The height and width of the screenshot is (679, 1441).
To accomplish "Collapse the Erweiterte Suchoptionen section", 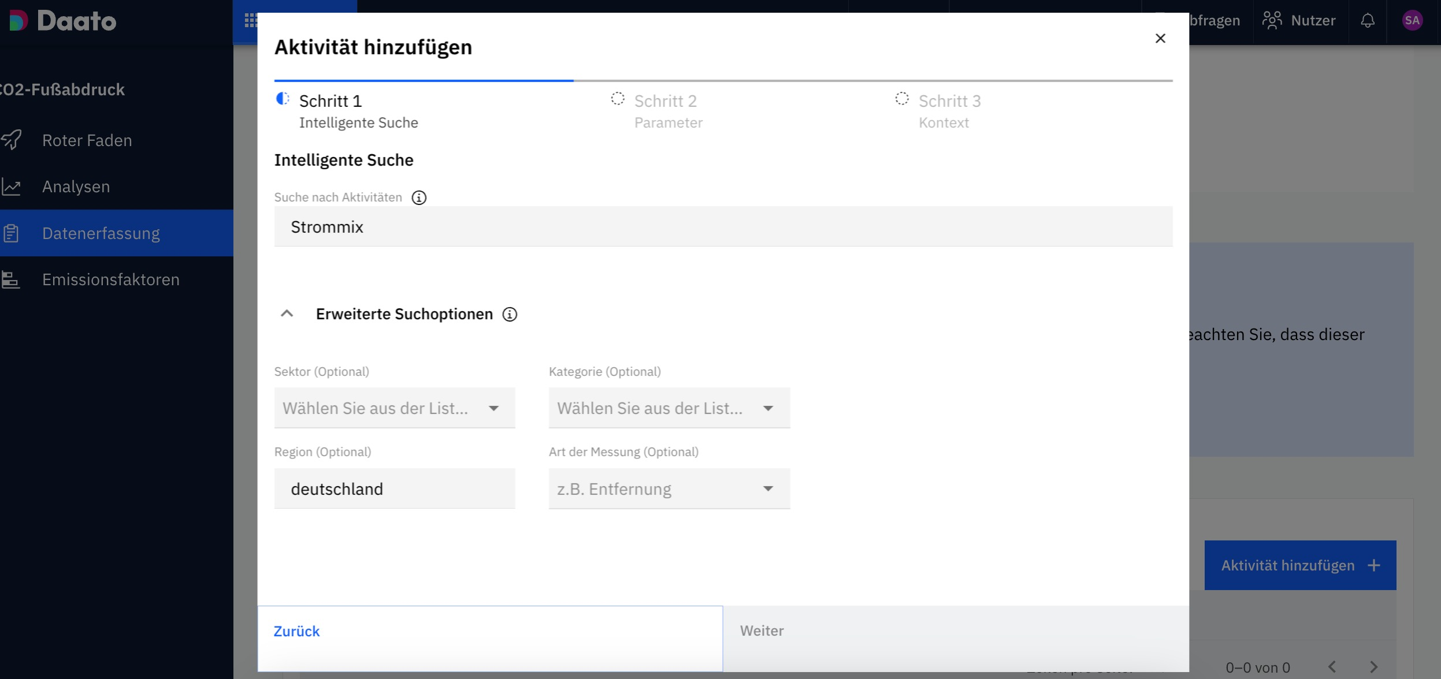I will (x=287, y=314).
